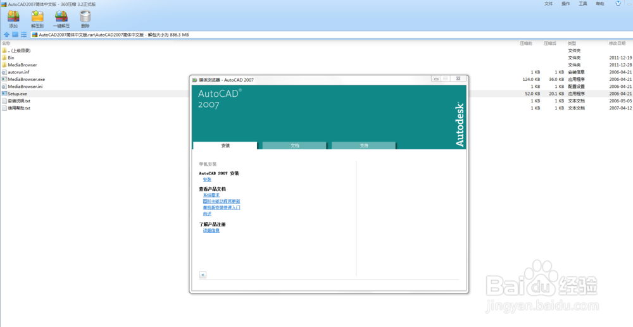The image size is (633, 327).
Task: Open the 文件 (File) menu
Action: [549, 4]
